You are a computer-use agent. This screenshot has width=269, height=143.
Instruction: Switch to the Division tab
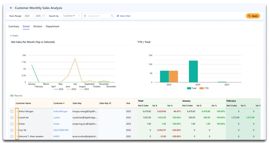[x=38, y=27]
